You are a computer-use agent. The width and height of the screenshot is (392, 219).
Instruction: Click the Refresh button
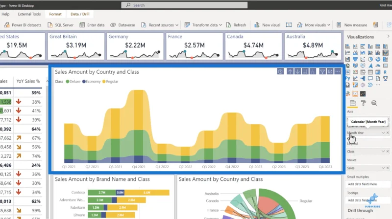236,25
